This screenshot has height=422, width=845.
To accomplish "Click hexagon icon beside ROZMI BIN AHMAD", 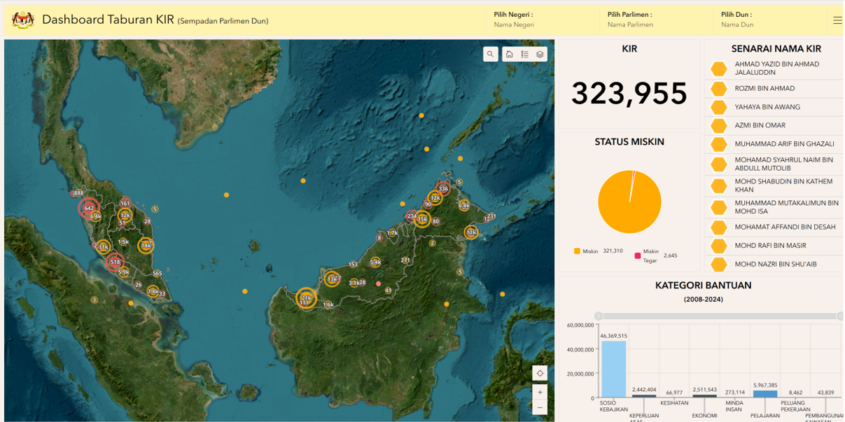I will click(x=718, y=89).
